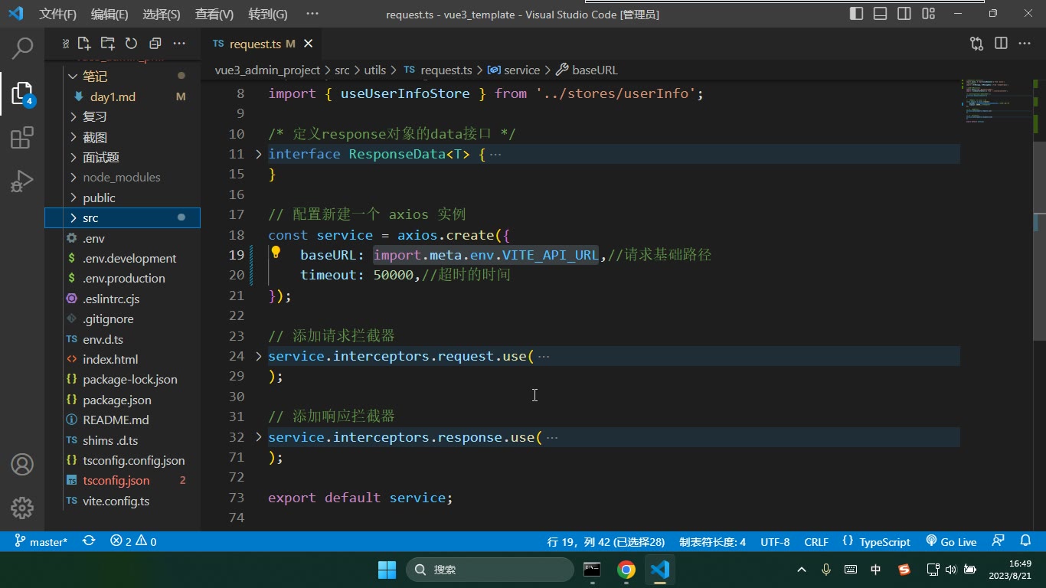Synchronize changes from the status bar
This screenshot has height=588, width=1046.
point(89,541)
